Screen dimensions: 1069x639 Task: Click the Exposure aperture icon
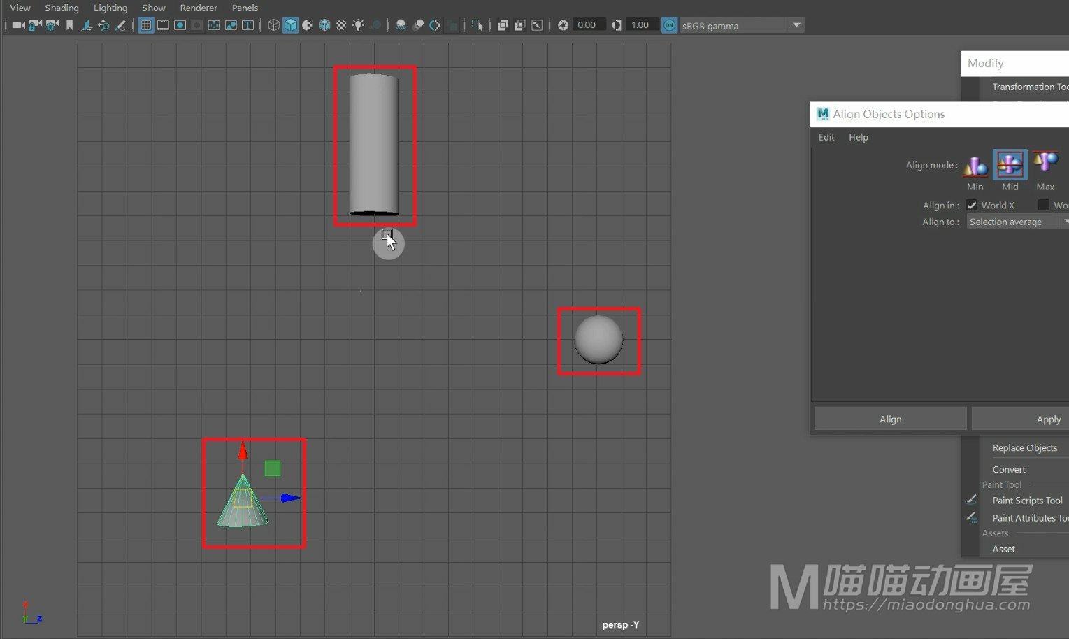coord(563,25)
